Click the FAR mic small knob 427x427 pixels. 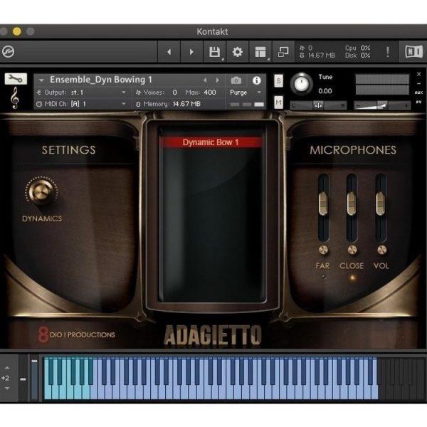coord(323,250)
